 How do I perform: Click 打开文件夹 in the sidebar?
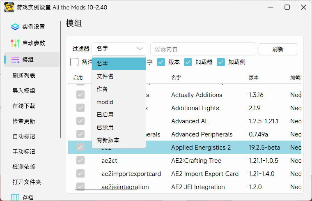pyautogui.click(x=27, y=182)
